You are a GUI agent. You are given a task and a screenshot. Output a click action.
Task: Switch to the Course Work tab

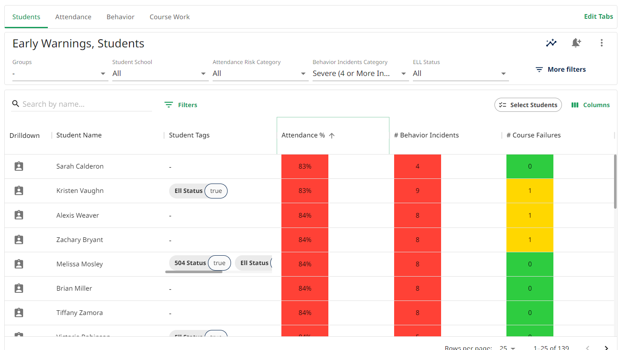[x=170, y=17]
